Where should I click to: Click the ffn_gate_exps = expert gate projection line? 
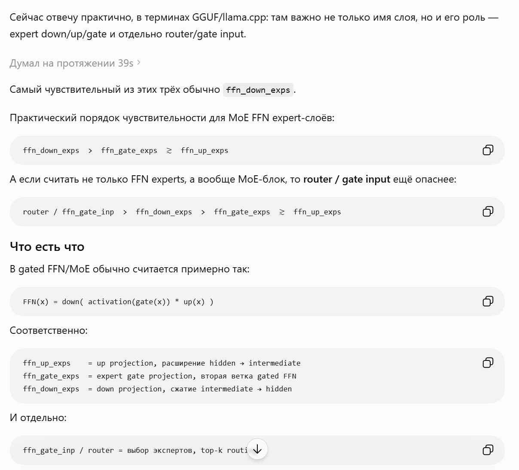tap(160, 376)
